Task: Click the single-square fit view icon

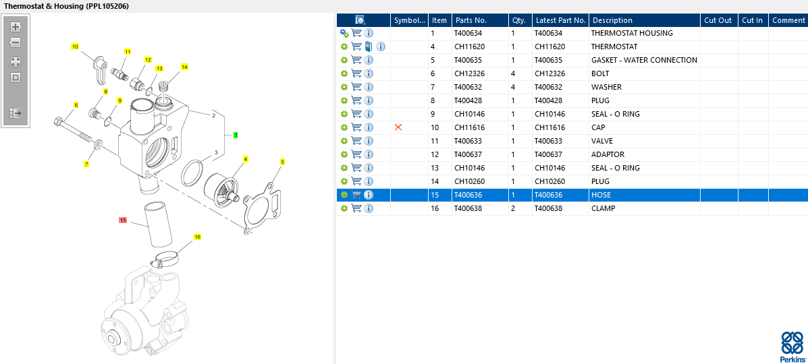Action: pos(16,78)
